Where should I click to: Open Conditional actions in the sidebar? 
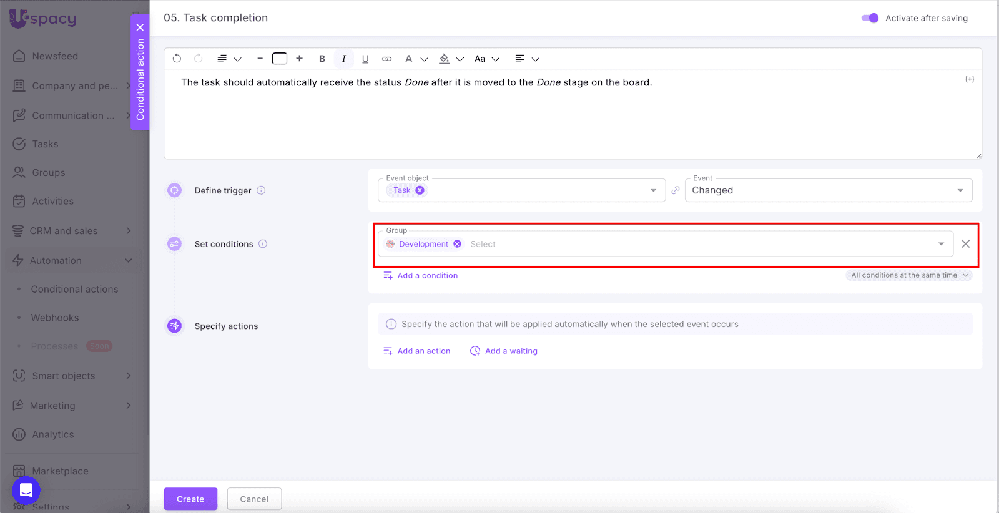tap(74, 289)
